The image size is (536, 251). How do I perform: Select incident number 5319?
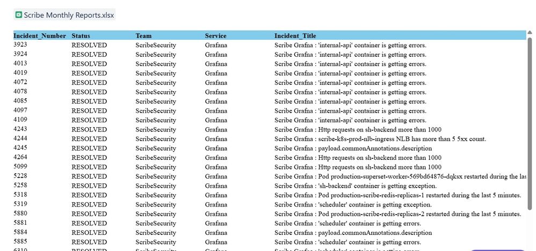point(20,204)
